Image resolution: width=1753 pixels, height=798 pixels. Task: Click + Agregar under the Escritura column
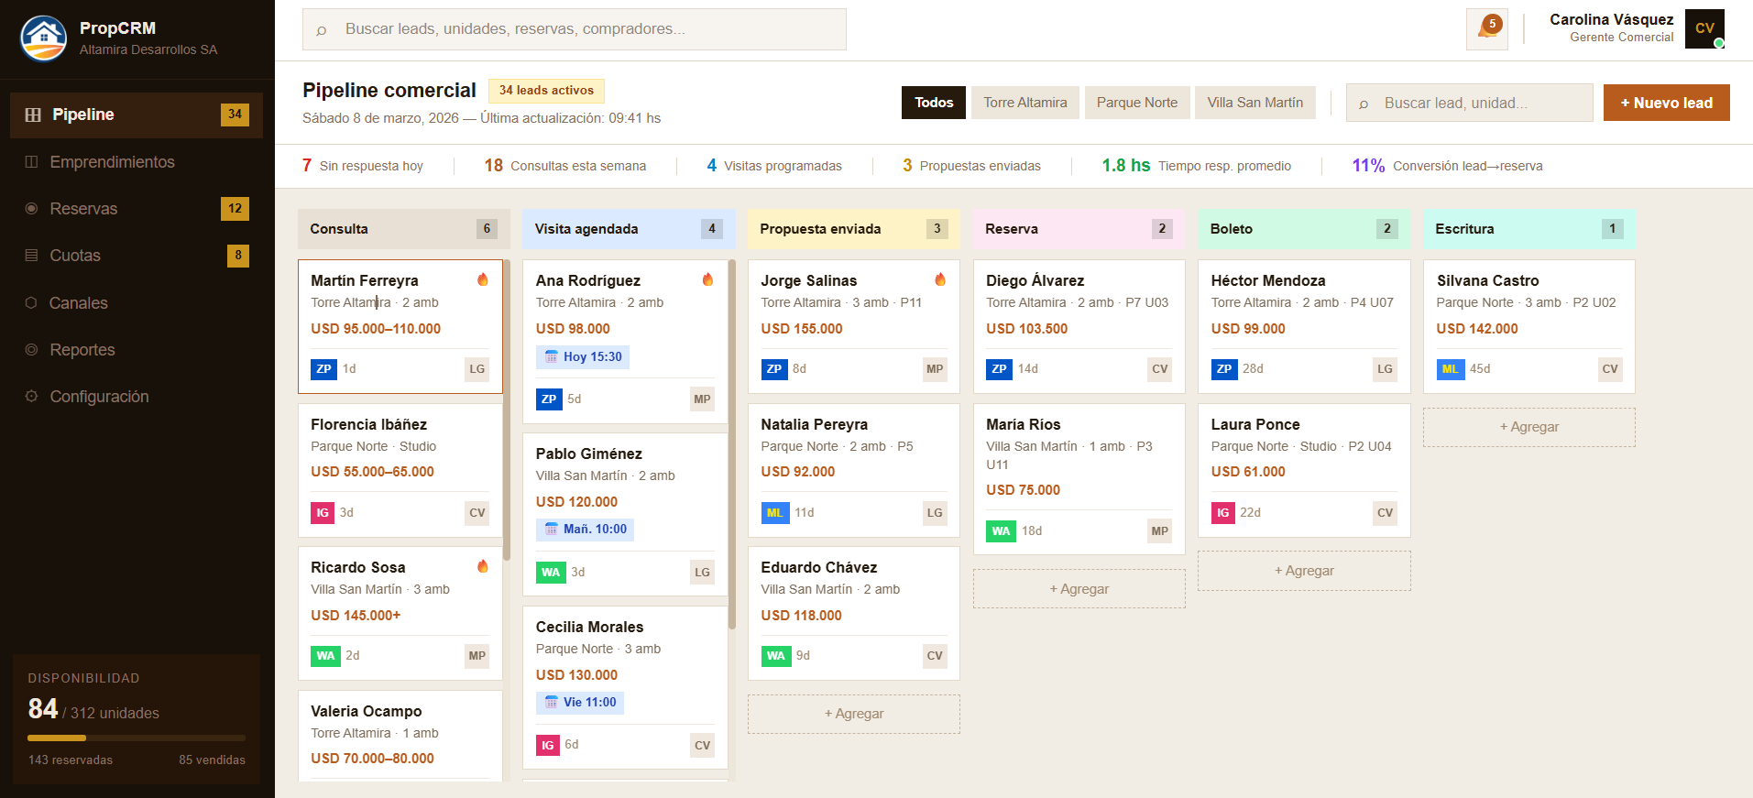point(1528,427)
